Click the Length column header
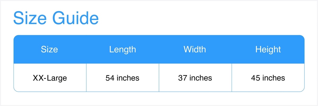 [122, 49]
